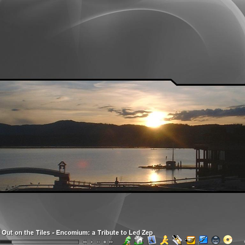The width and height of the screenshot is (245, 245).
Task: Launch the green Adium duck icon
Action: coord(127,240)
